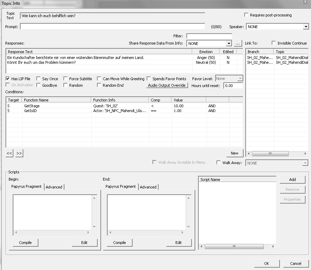311x270 pixels.
Task: Click into the Prompt text field
Action: pyautogui.click(x=112, y=27)
